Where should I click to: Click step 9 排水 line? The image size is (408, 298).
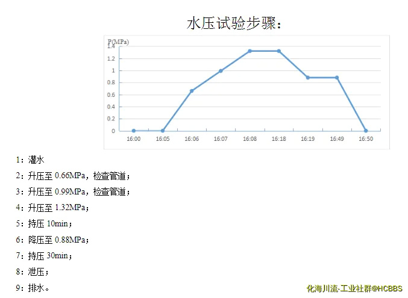pos(33,288)
